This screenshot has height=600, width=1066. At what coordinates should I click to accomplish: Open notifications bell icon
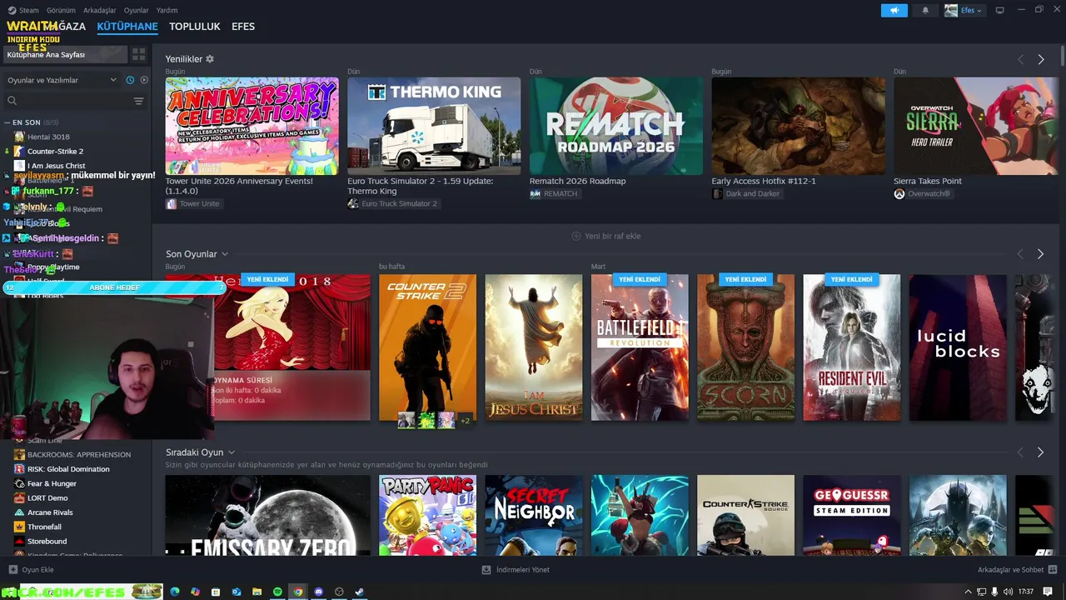(925, 11)
